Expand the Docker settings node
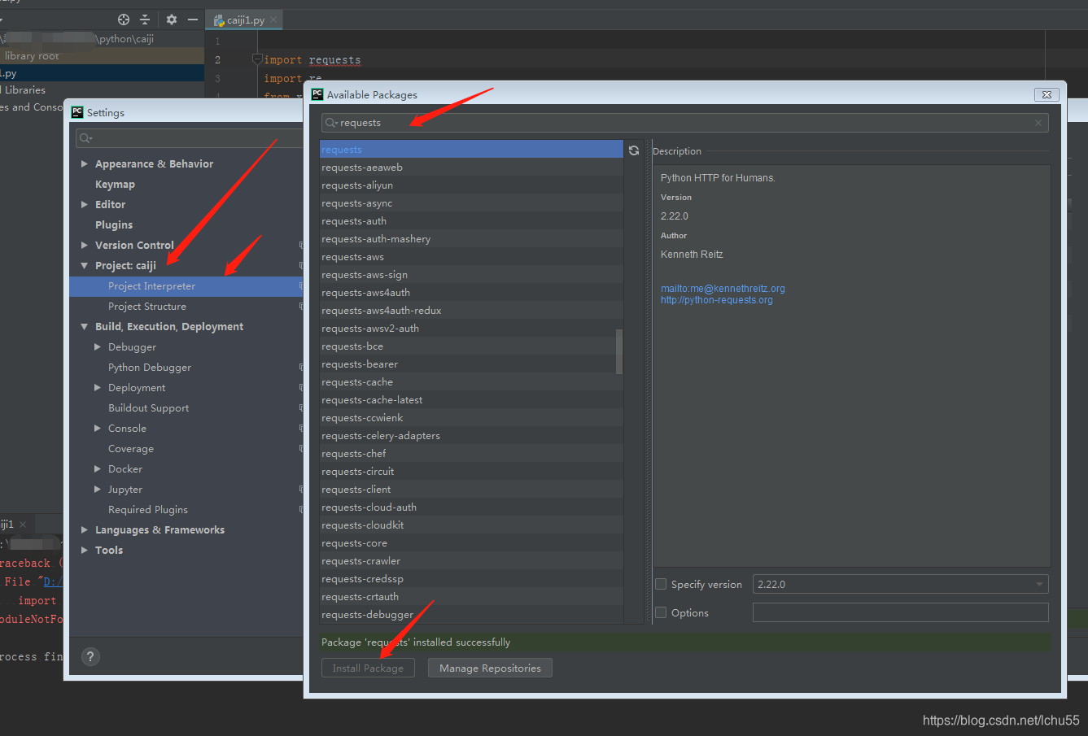 coord(98,468)
